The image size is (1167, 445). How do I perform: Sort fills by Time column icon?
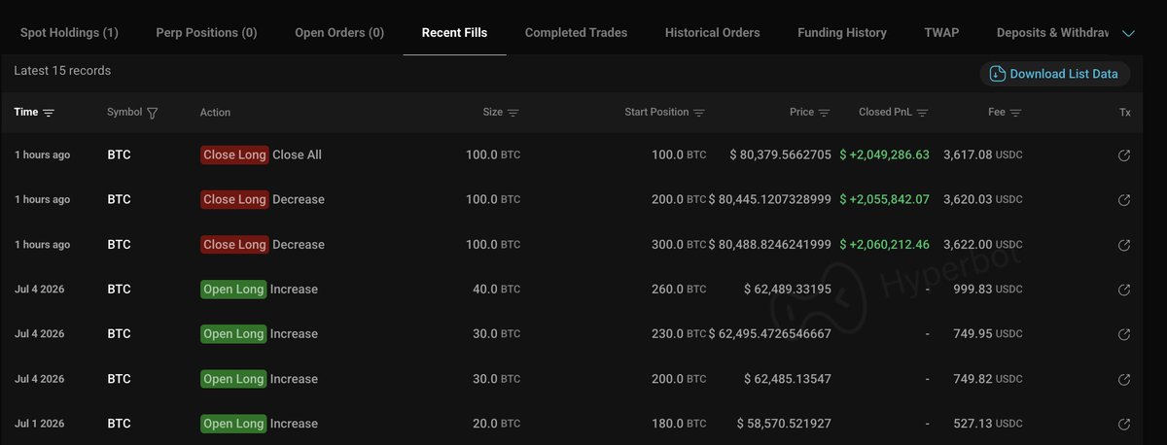point(49,113)
